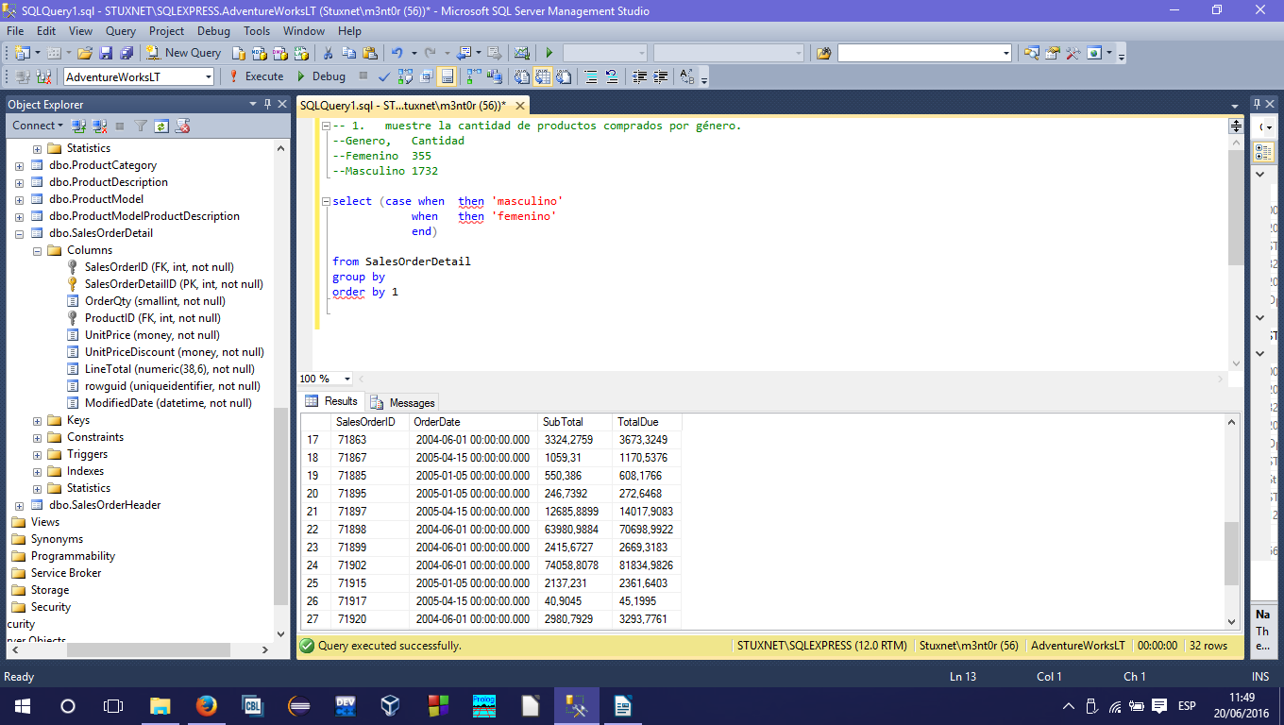Open the Project menu
1284x725 pixels.
click(166, 30)
